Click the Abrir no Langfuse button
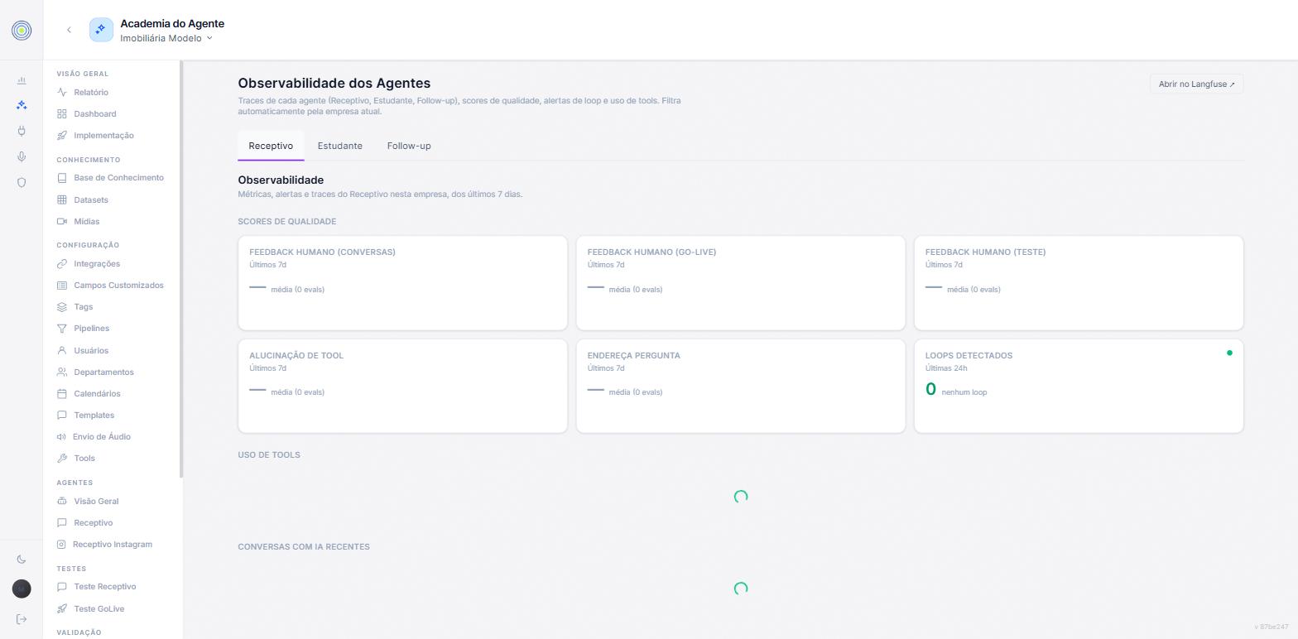Image resolution: width=1298 pixels, height=639 pixels. click(1197, 84)
